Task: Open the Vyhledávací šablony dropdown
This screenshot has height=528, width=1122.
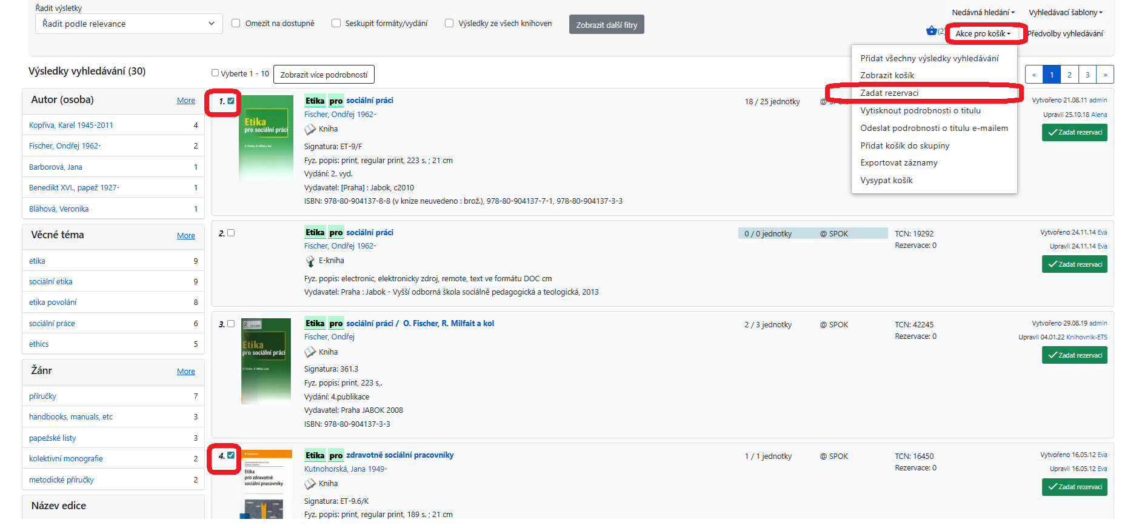Action: 1065,12
